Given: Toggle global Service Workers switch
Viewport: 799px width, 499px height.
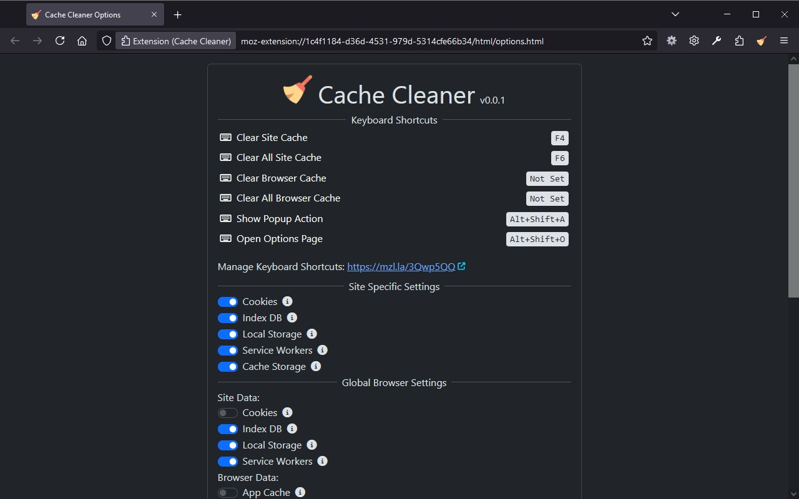Looking at the screenshot, I should click(x=228, y=462).
